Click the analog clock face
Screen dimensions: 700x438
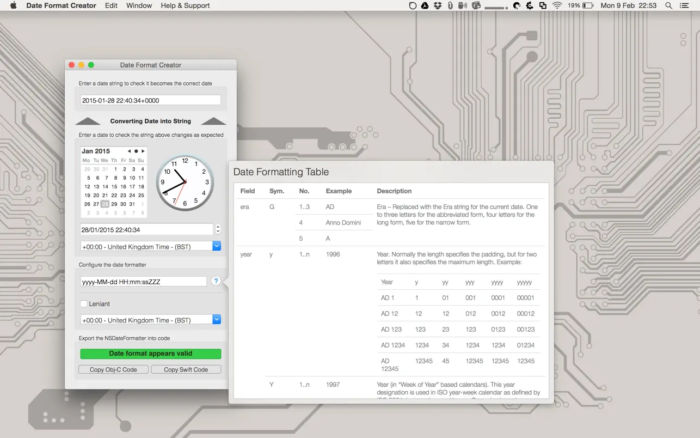click(x=185, y=182)
